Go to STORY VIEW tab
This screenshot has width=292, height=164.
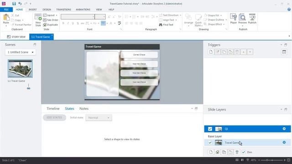16,37
